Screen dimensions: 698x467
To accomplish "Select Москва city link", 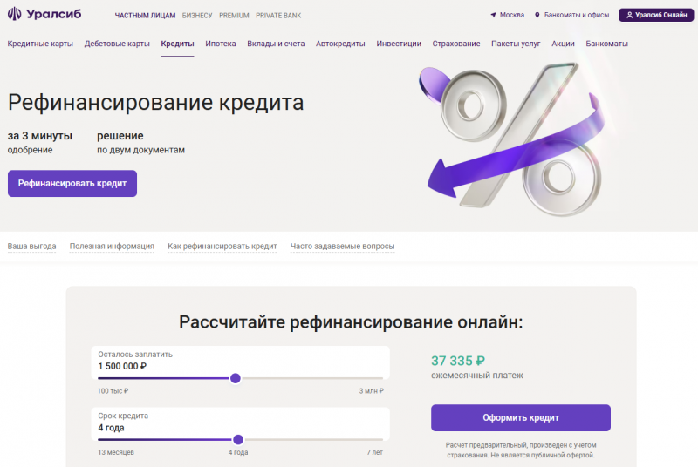I will [512, 15].
